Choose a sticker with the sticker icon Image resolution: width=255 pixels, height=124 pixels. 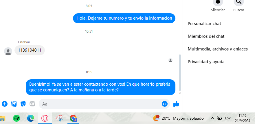(23, 104)
